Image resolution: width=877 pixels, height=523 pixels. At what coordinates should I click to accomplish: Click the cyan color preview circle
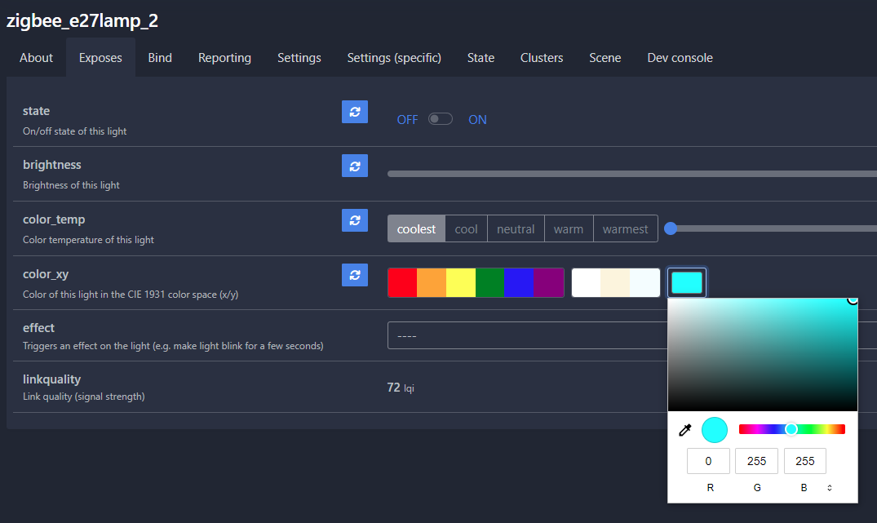coord(714,429)
